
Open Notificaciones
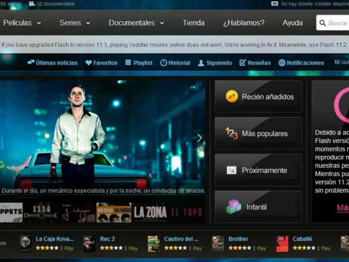pyautogui.click(x=305, y=63)
